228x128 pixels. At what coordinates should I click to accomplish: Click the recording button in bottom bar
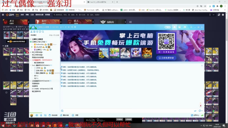point(75,115)
